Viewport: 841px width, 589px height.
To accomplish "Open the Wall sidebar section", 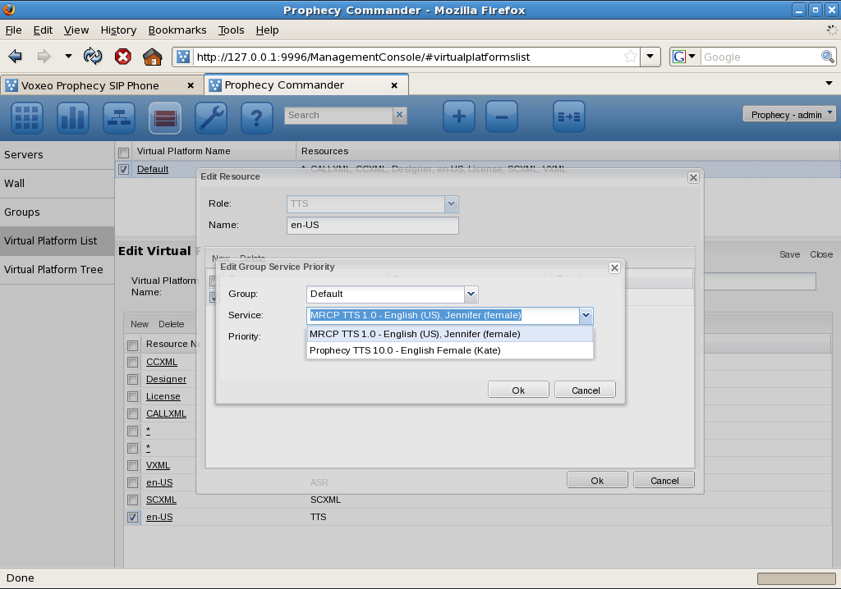I will (x=57, y=183).
